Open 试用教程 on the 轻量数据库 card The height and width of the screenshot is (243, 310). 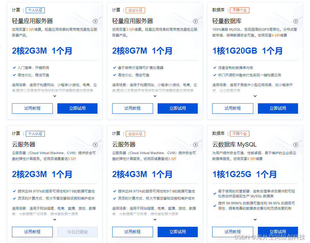click(233, 108)
